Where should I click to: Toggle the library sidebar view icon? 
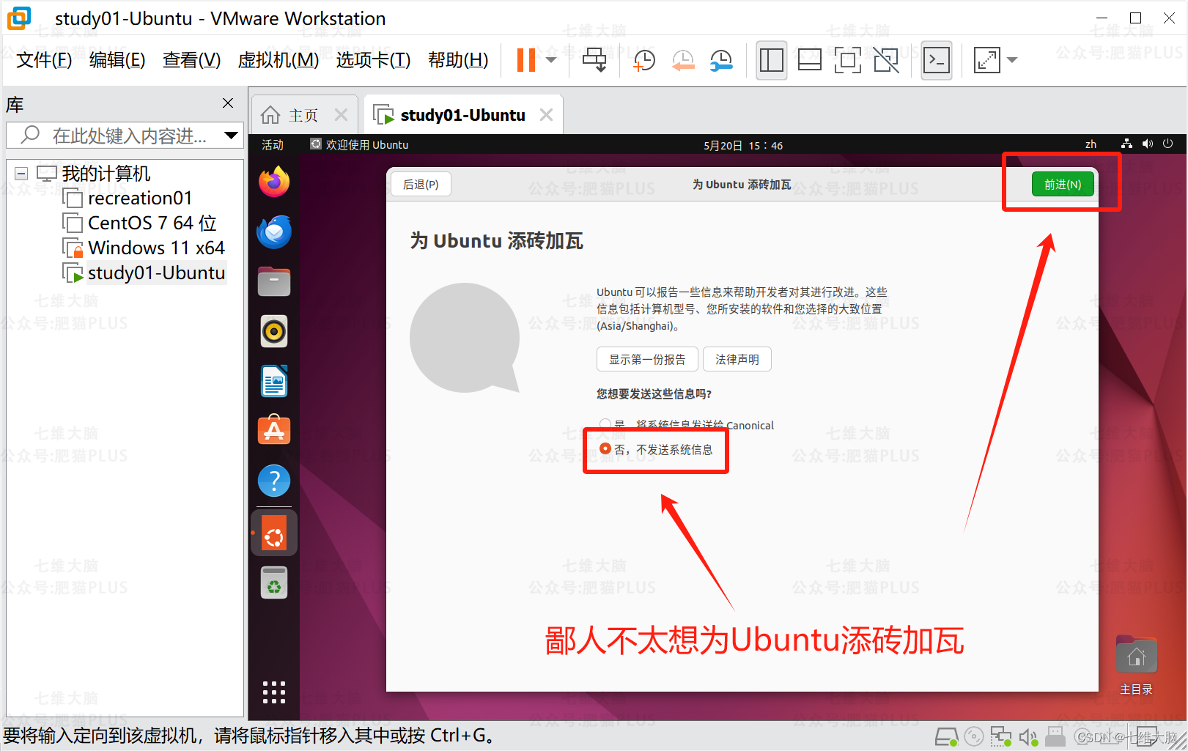(x=771, y=60)
